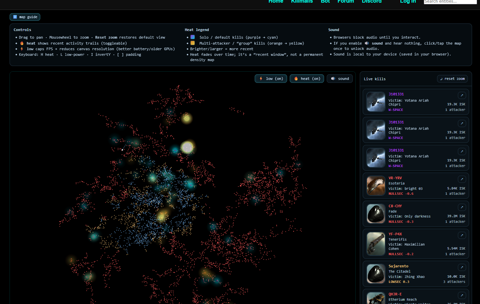Click the Search entities input field
Image resolution: width=480 pixels, height=304 pixels.
[x=450, y=2]
